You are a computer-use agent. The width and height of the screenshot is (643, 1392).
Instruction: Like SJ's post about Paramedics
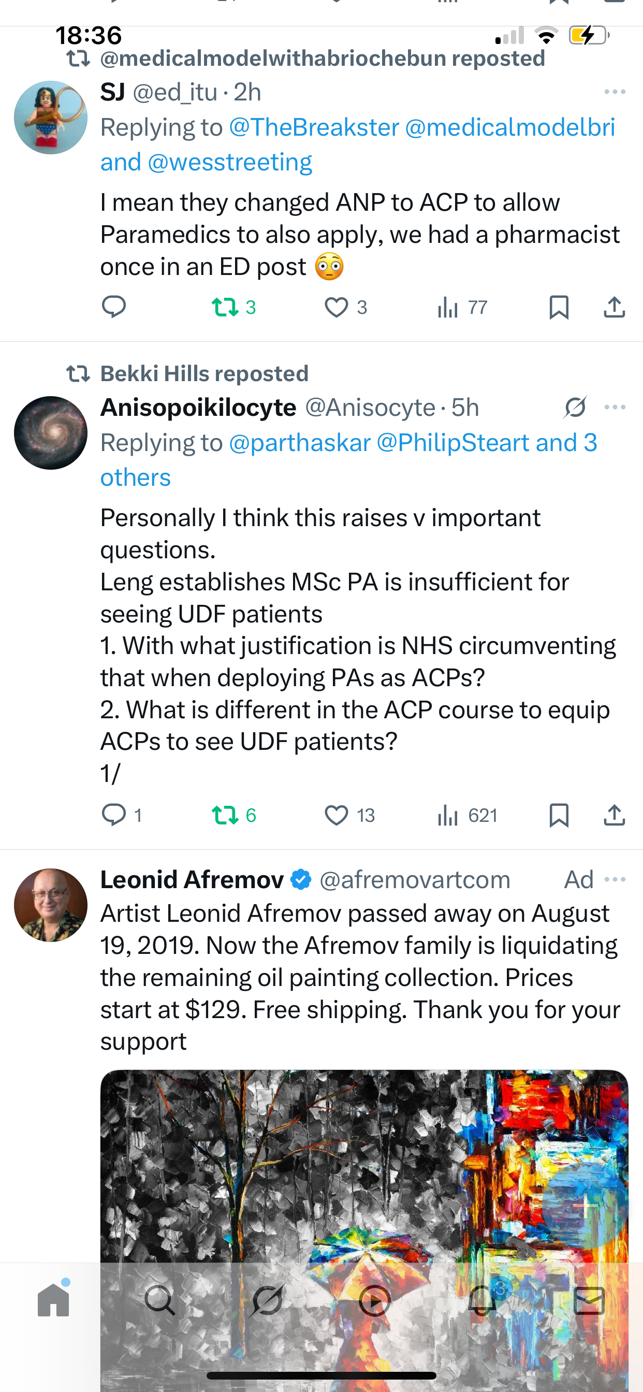click(336, 307)
